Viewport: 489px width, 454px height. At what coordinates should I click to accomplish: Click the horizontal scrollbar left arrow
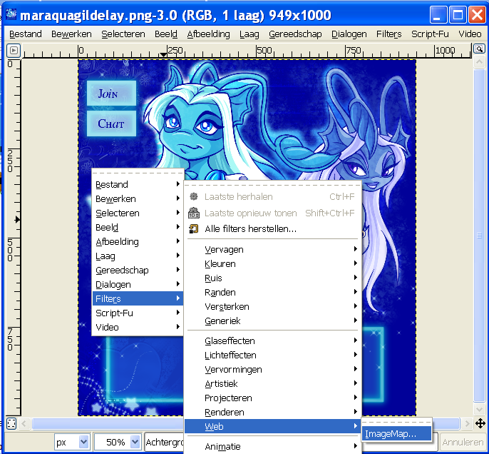[x=24, y=424]
